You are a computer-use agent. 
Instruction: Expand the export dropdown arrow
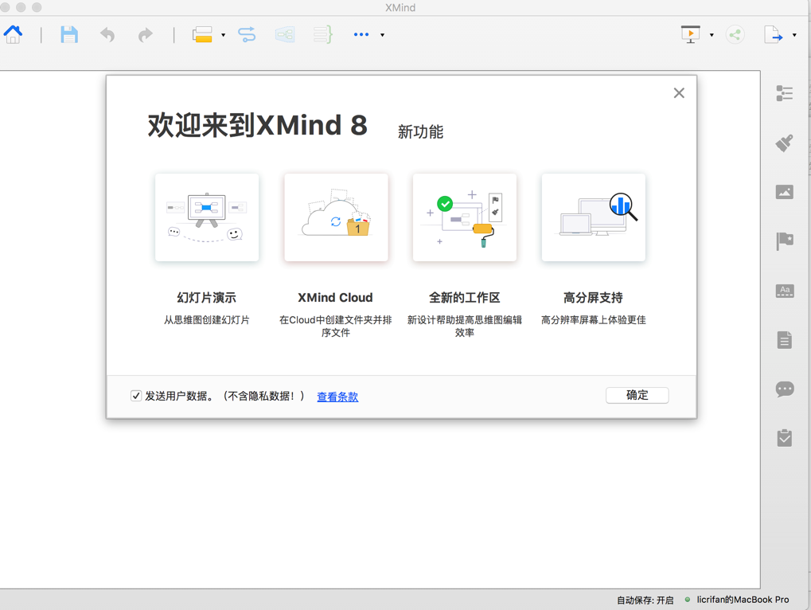tap(794, 35)
